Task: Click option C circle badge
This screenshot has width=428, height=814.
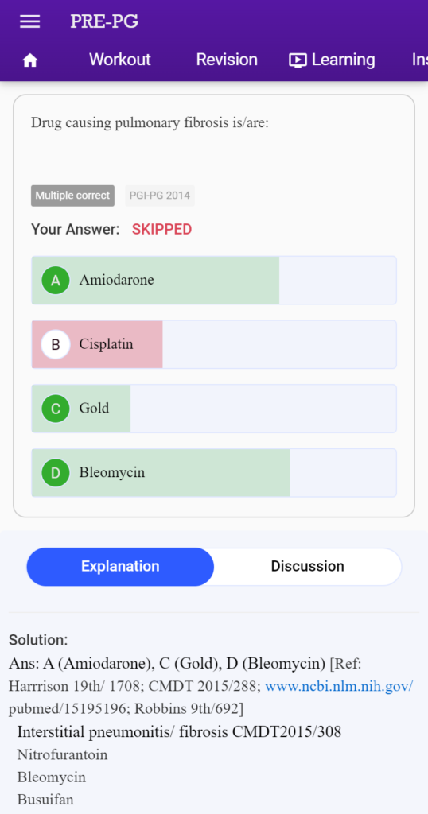Action: pyautogui.click(x=56, y=409)
